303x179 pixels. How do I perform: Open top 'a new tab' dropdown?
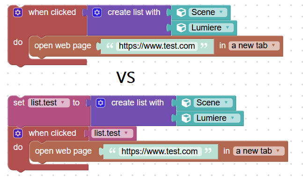(254, 46)
